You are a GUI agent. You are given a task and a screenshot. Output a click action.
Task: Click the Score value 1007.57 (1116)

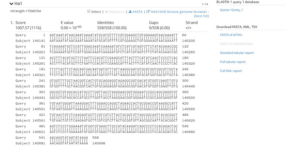28,28
